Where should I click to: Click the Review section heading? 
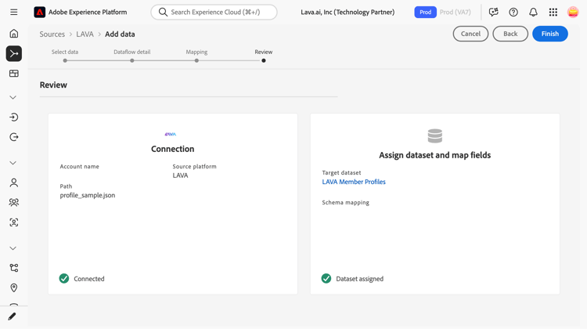(53, 85)
